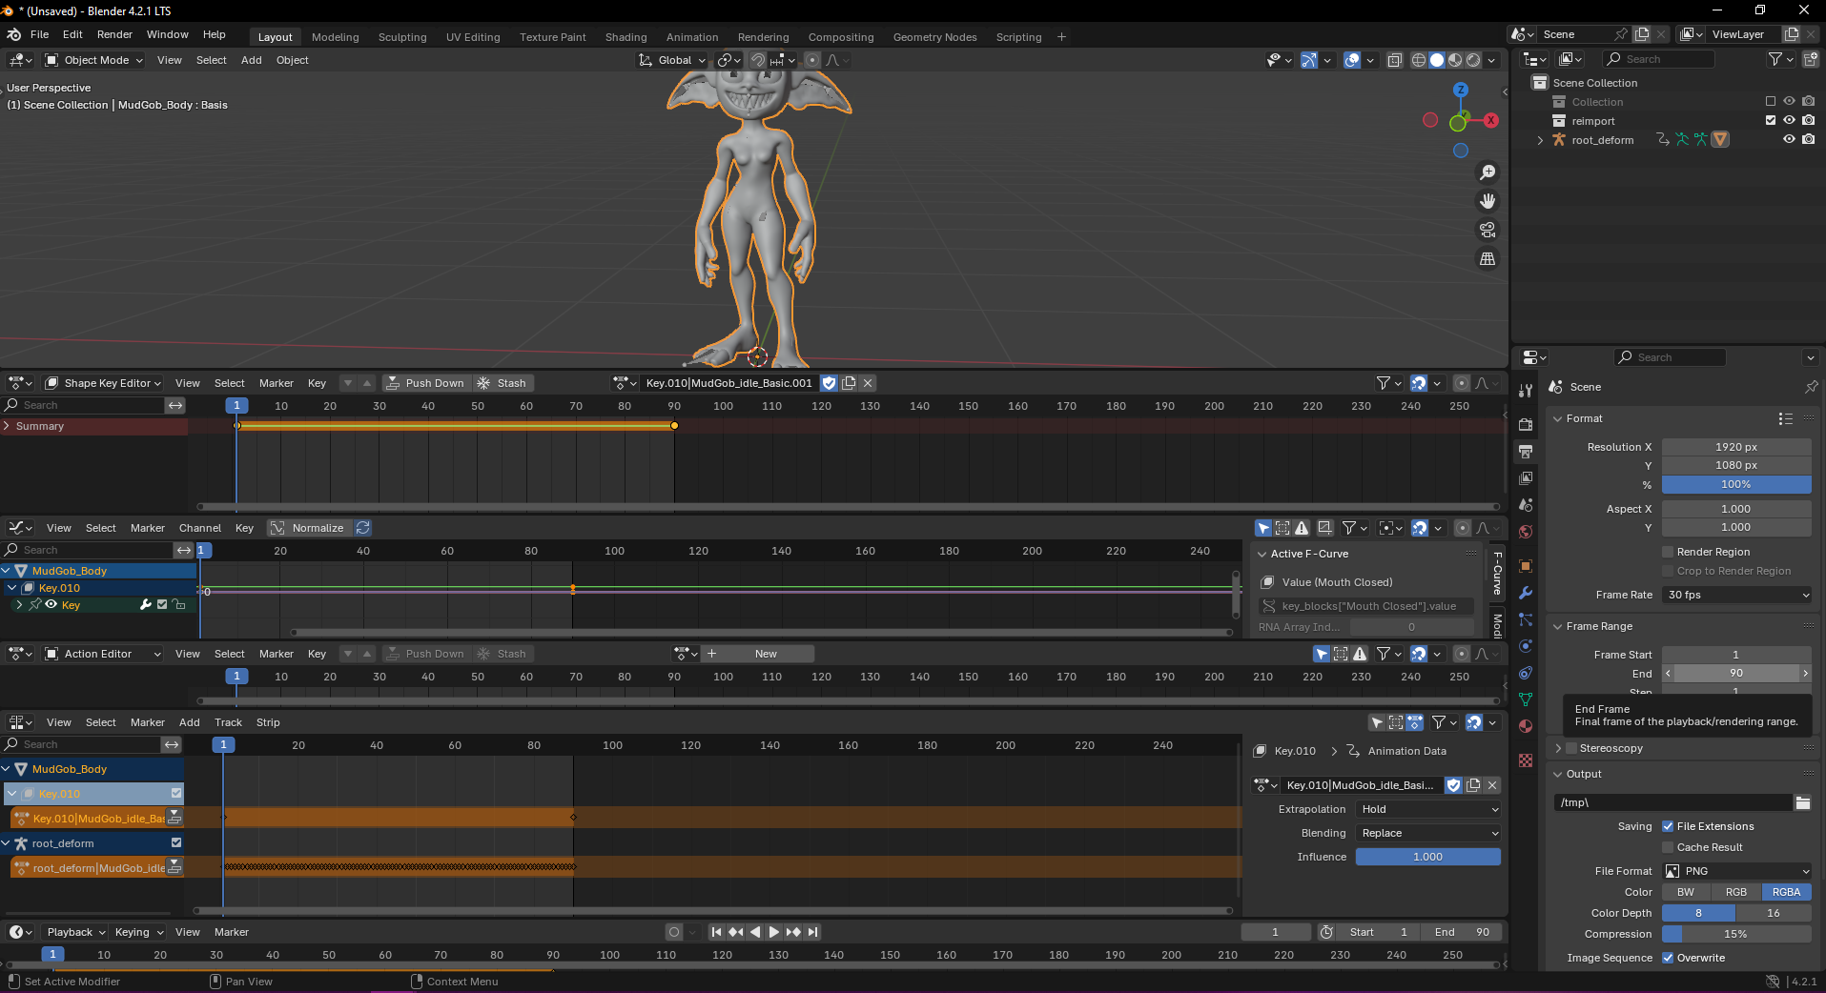The image size is (1826, 993).
Task: Click Push Down in Shape Key Editor
Action: click(x=426, y=383)
